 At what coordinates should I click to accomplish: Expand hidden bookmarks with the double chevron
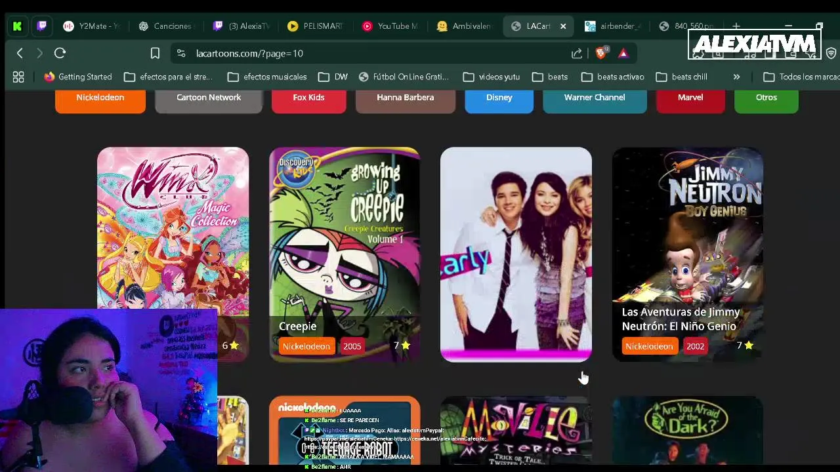(x=736, y=77)
